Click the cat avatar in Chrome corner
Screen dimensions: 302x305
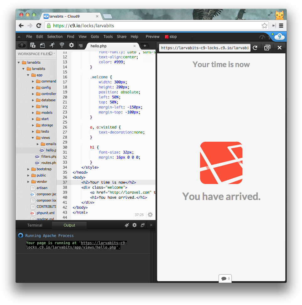coord(279,15)
